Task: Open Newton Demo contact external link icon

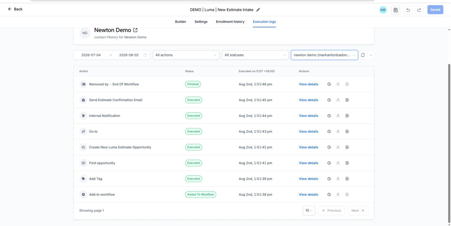Action: pyautogui.click(x=135, y=30)
